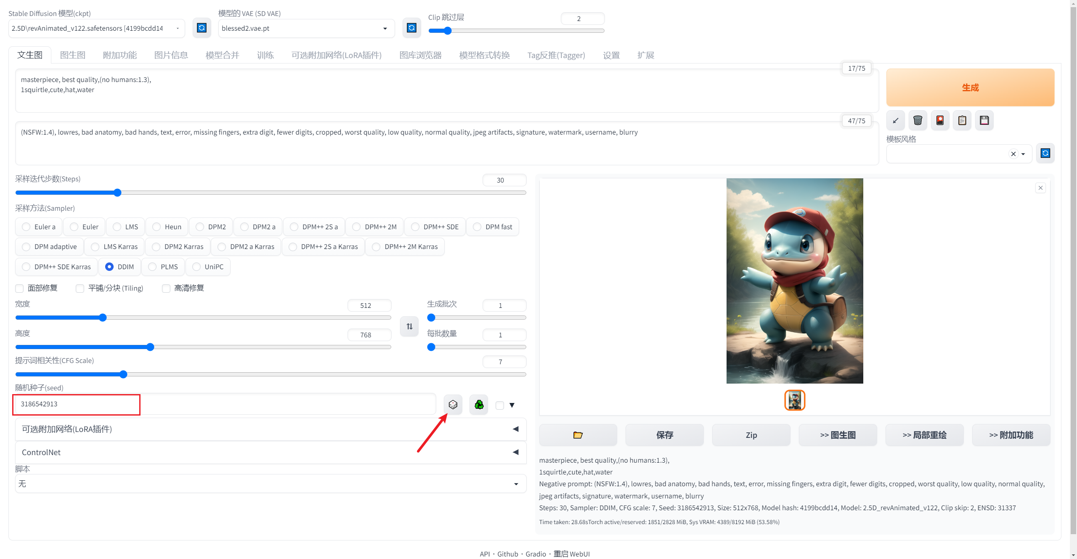Click the green recycle seed icon
The width and height of the screenshot is (1077, 559).
click(x=479, y=405)
